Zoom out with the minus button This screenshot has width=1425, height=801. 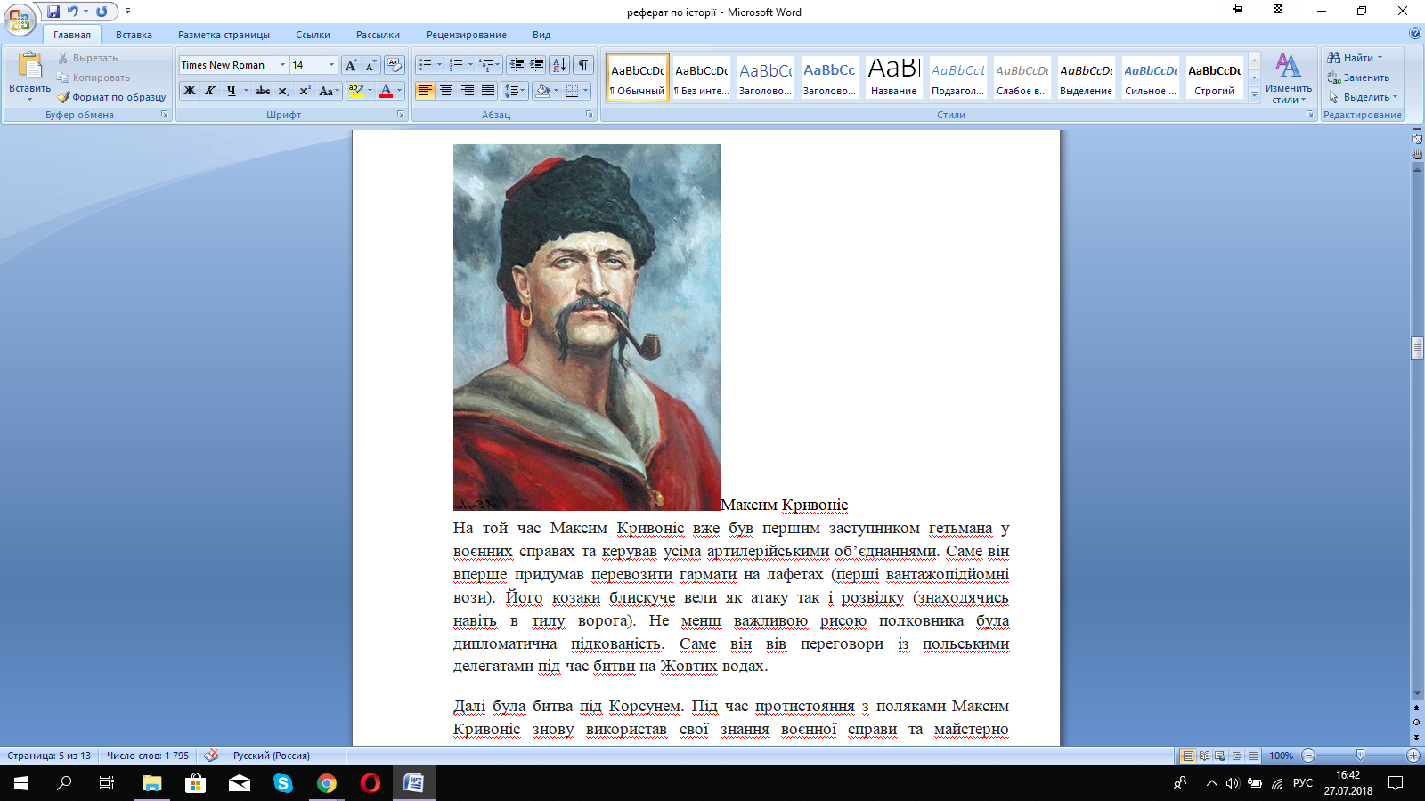coord(1308,756)
